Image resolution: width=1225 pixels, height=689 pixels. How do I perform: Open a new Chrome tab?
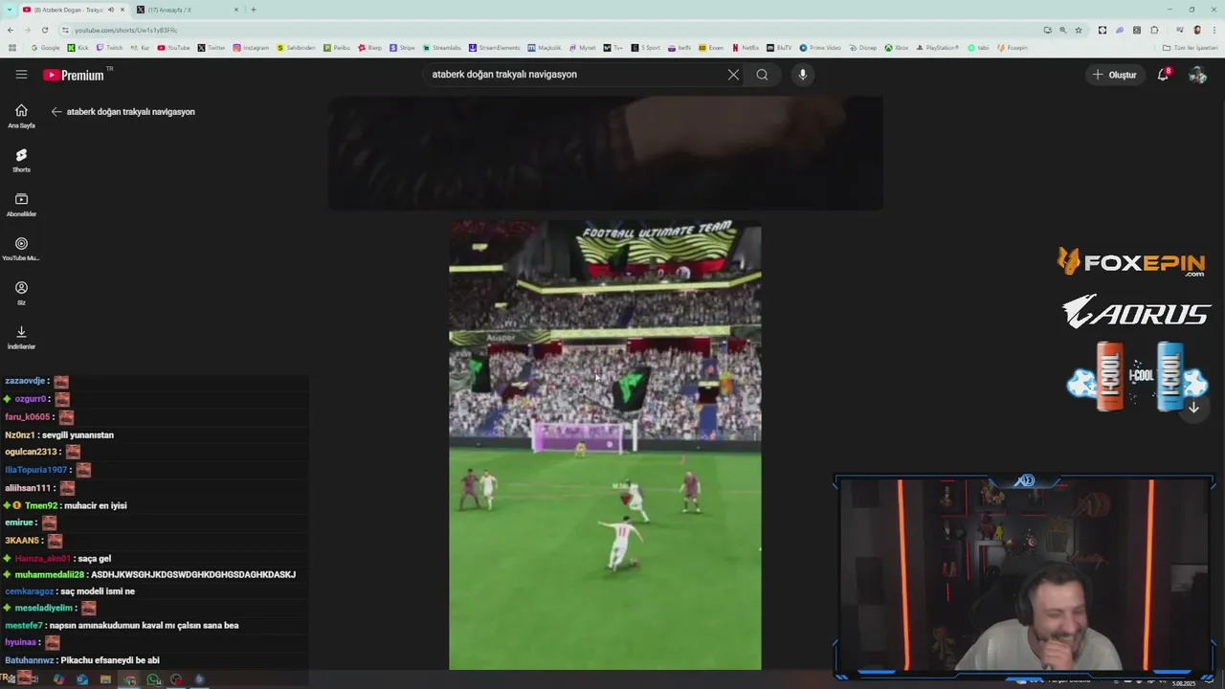254,10
